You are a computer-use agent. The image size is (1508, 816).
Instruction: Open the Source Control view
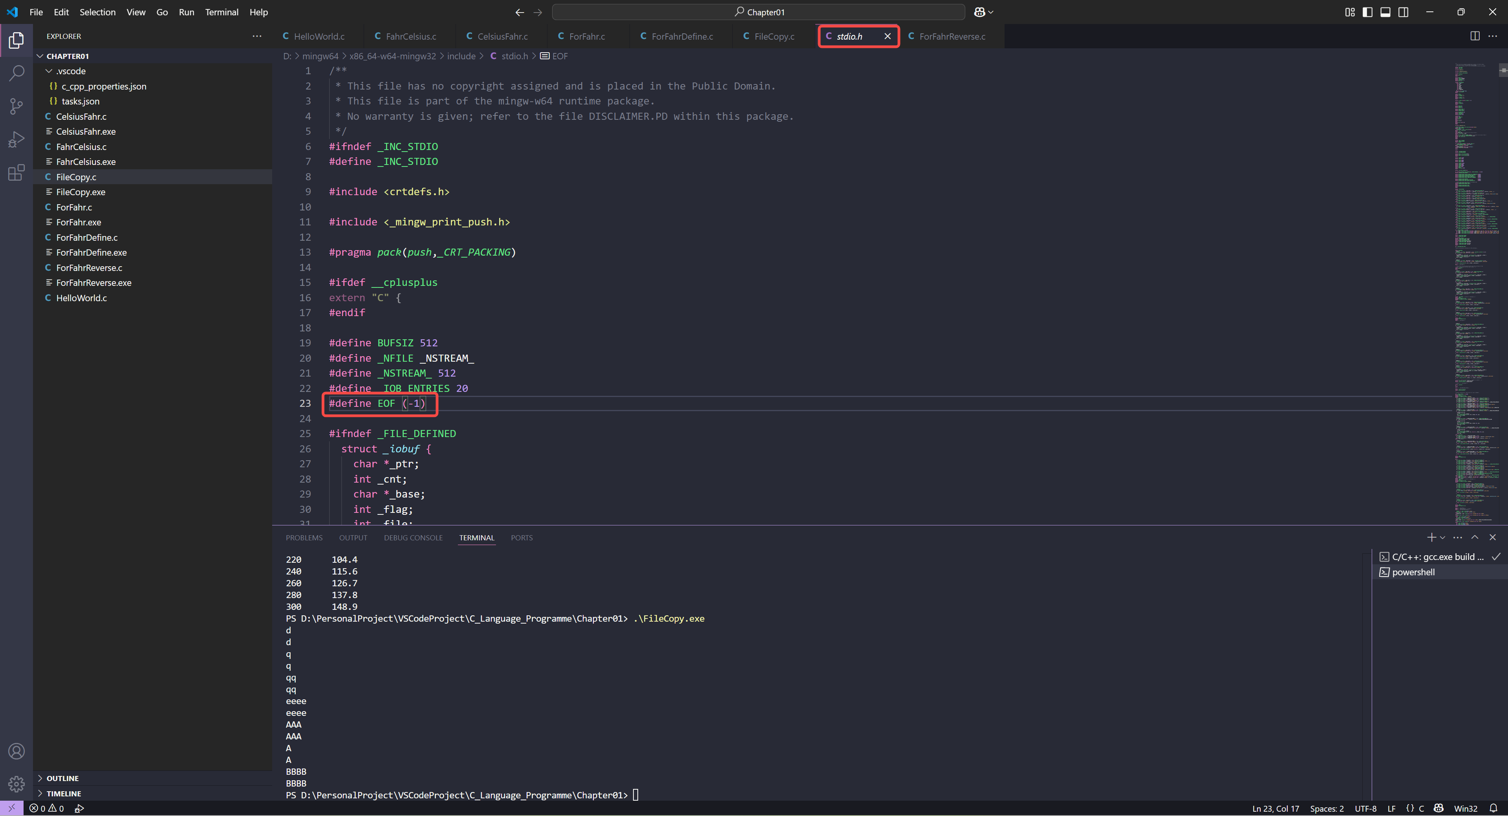(x=16, y=106)
